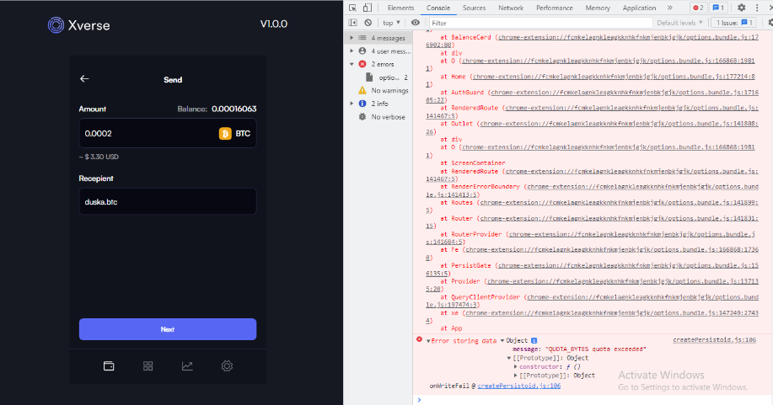Click the error icon beside Error storing data
The image size is (773, 405).
click(x=419, y=339)
